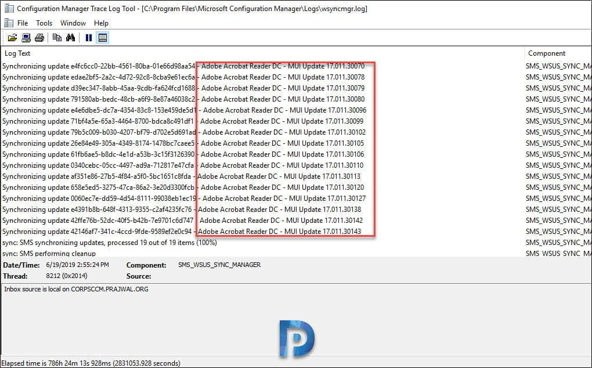
Task: Click the Log Text column header
Action: click(x=262, y=53)
